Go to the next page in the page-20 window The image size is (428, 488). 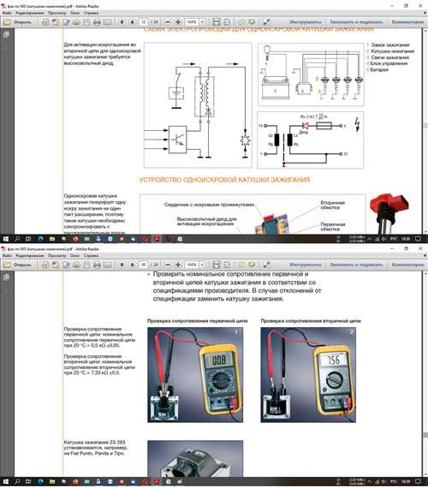pyautogui.click(x=133, y=265)
